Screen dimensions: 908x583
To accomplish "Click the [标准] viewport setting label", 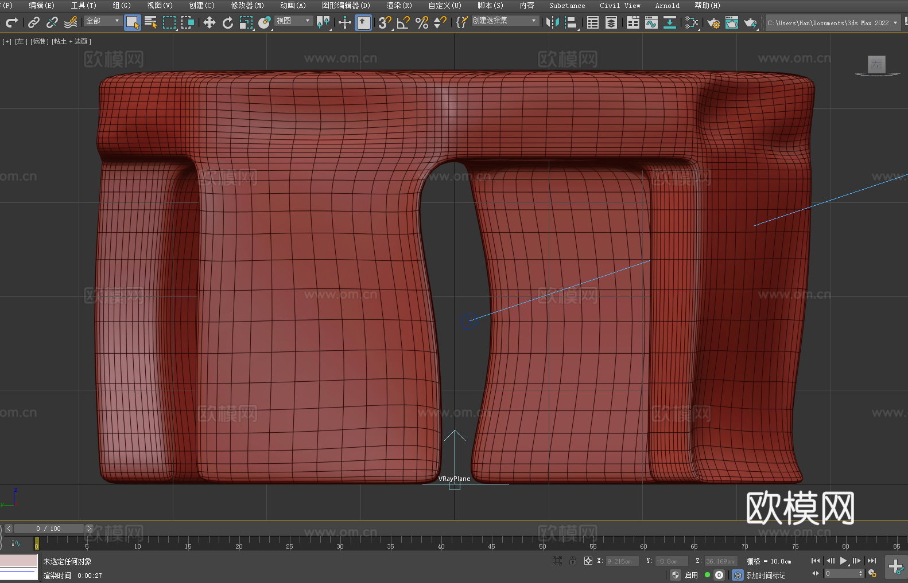I will click(x=38, y=41).
